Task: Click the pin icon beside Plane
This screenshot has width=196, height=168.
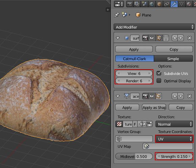Action: [117, 15]
